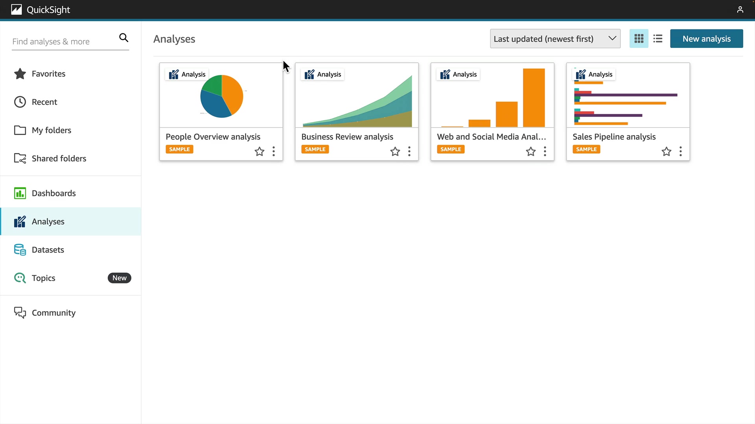The width and height of the screenshot is (755, 424).
Task: Open the People Overview pie chart thumbnail
Action: point(221,97)
